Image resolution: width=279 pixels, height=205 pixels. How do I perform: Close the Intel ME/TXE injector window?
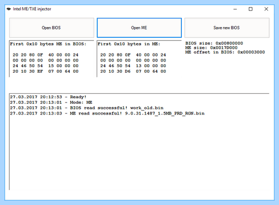click(266, 9)
